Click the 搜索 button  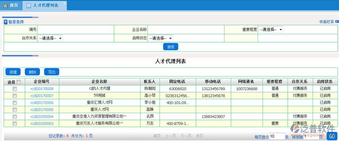(x=171, y=47)
